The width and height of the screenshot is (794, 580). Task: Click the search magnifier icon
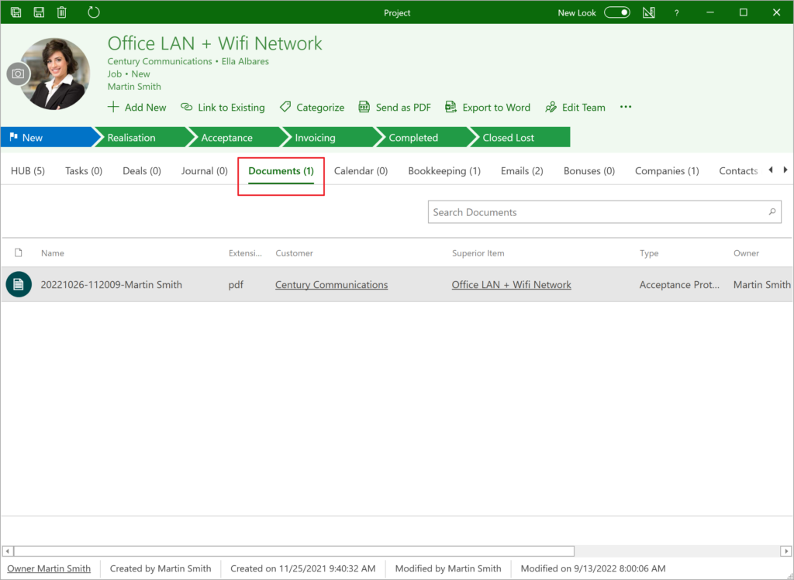click(x=772, y=212)
